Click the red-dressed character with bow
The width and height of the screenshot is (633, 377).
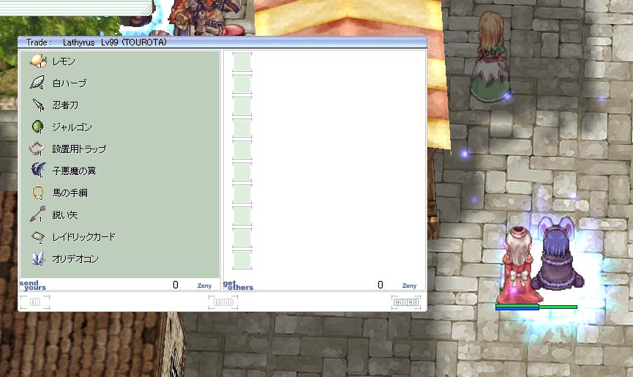click(518, 265)
